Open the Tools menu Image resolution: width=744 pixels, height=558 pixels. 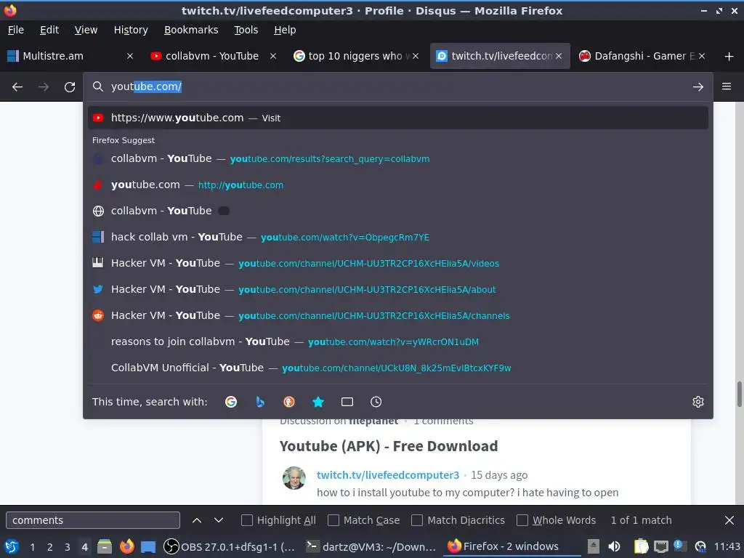coord(246,30)
